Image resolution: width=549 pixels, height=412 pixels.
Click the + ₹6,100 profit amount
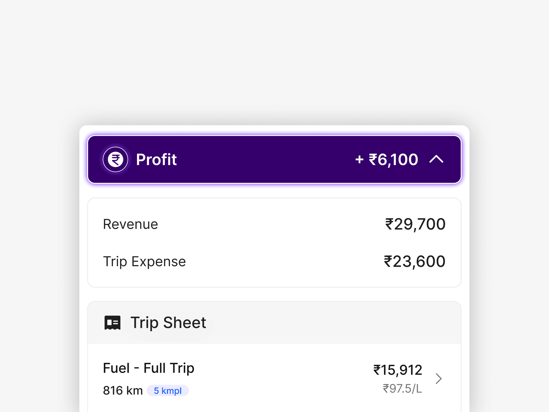386,160
